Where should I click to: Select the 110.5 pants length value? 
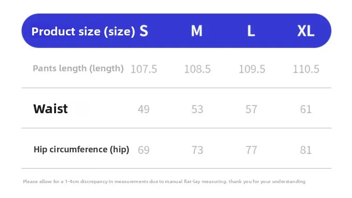[306, 69]
